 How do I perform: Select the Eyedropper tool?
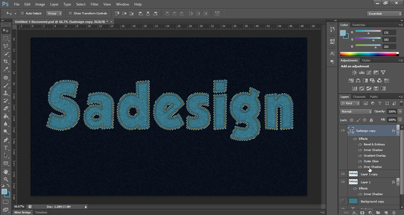click(x=6, y=69)
